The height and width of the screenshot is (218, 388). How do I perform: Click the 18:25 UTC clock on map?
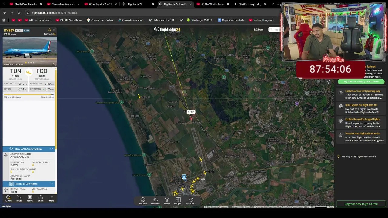[x=258, y=30]
